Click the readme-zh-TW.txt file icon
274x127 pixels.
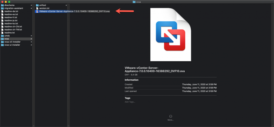tap(2, 30)
